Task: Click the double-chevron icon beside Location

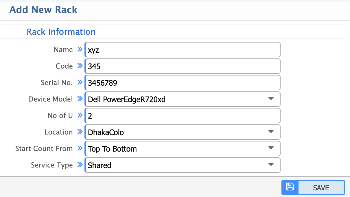Action: (x=80, y=132)
